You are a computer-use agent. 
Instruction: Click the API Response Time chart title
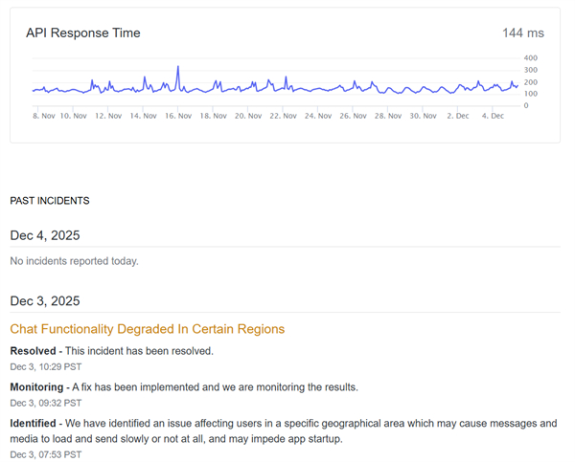[x=83, y=33]
